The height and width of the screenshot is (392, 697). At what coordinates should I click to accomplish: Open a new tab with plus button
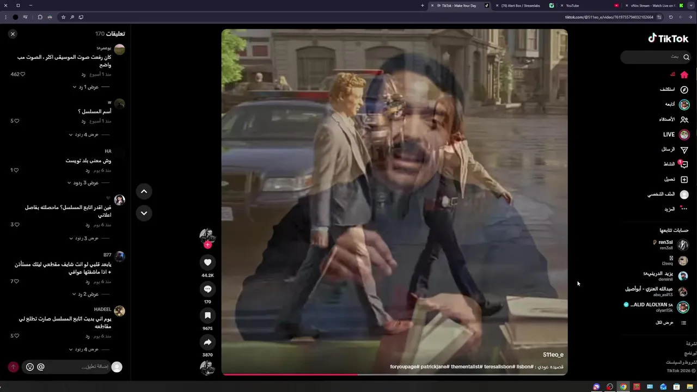pyautogui.click(x=423, y=5)
